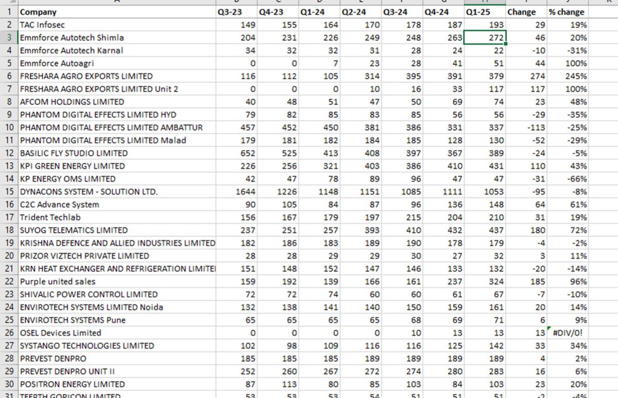Click the Trident Techlab cell
The width and height of the screenshot is (618, 398).
[117, 217]
